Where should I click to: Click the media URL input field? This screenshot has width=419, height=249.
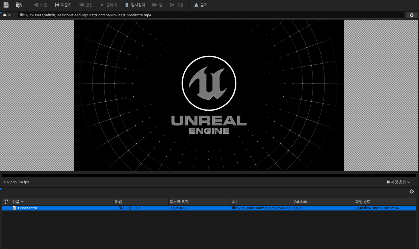coord(210,15)
